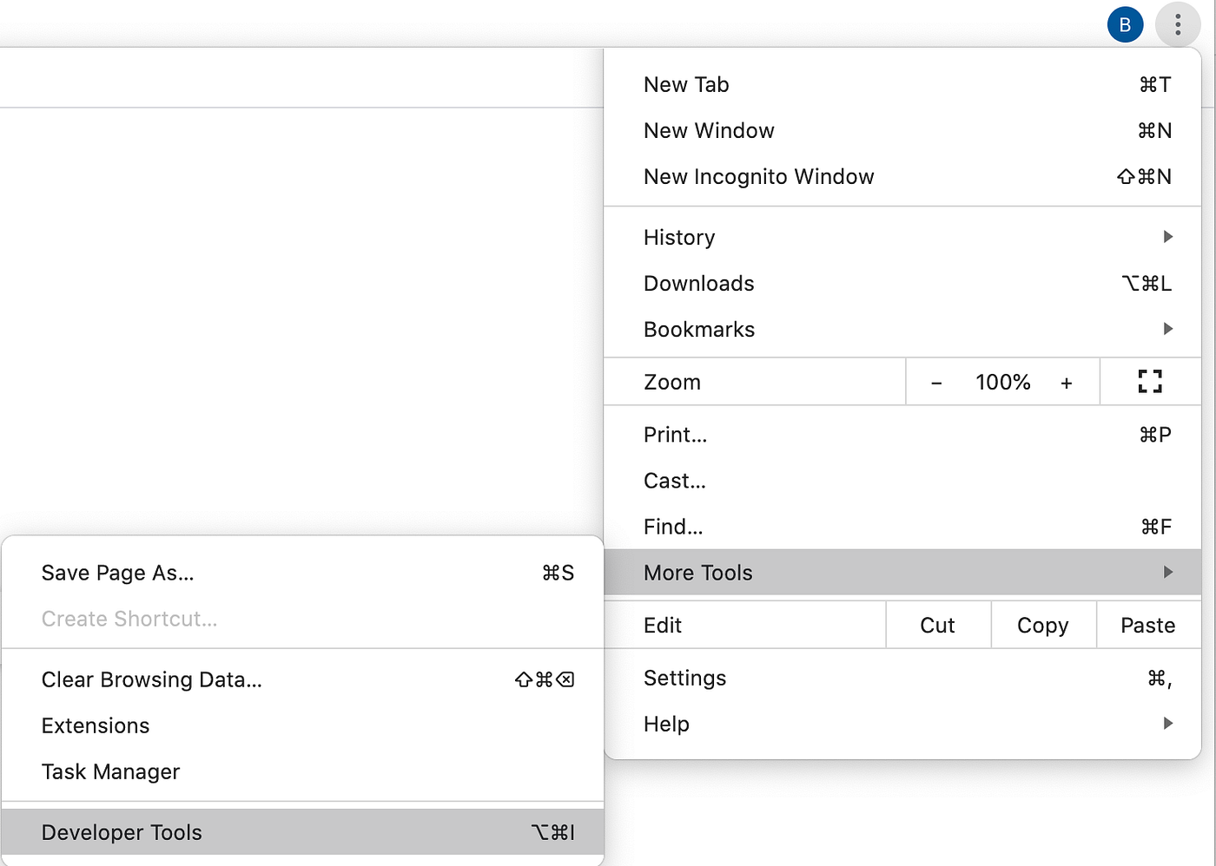This screenshot has width=1216, height=866.
Task: Open Extensions from the submenu
Action: (x=302, y=725)
